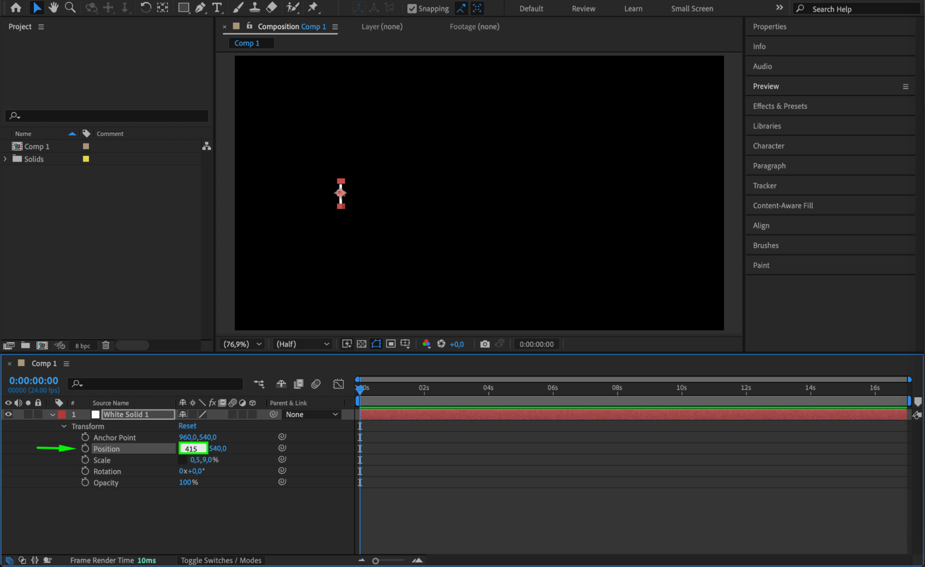Screen dimensions: 925x567
Task: Click Toggle Switches / Modes button
Action: pos(221,560)
